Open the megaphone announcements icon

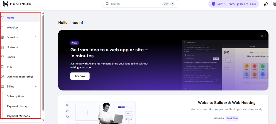[266, 4]
